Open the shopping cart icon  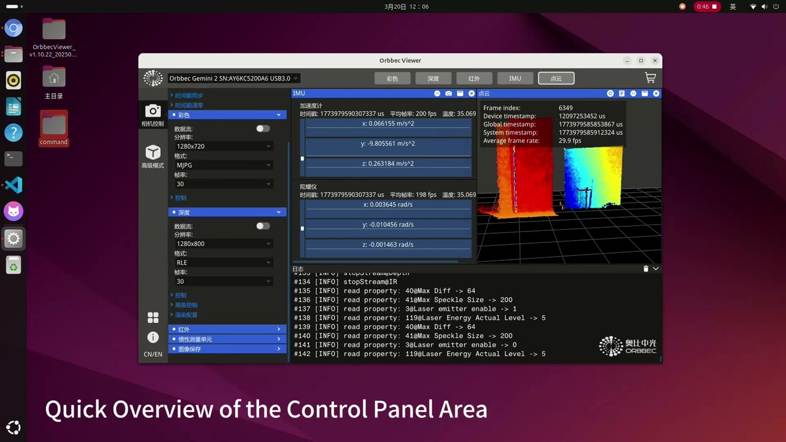(650, 78)
